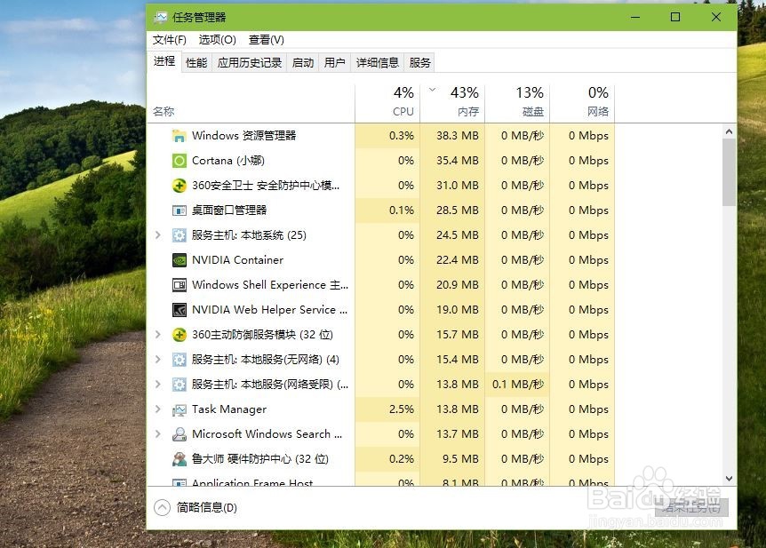Click the scroll up arrow of process list

[729, 131]
